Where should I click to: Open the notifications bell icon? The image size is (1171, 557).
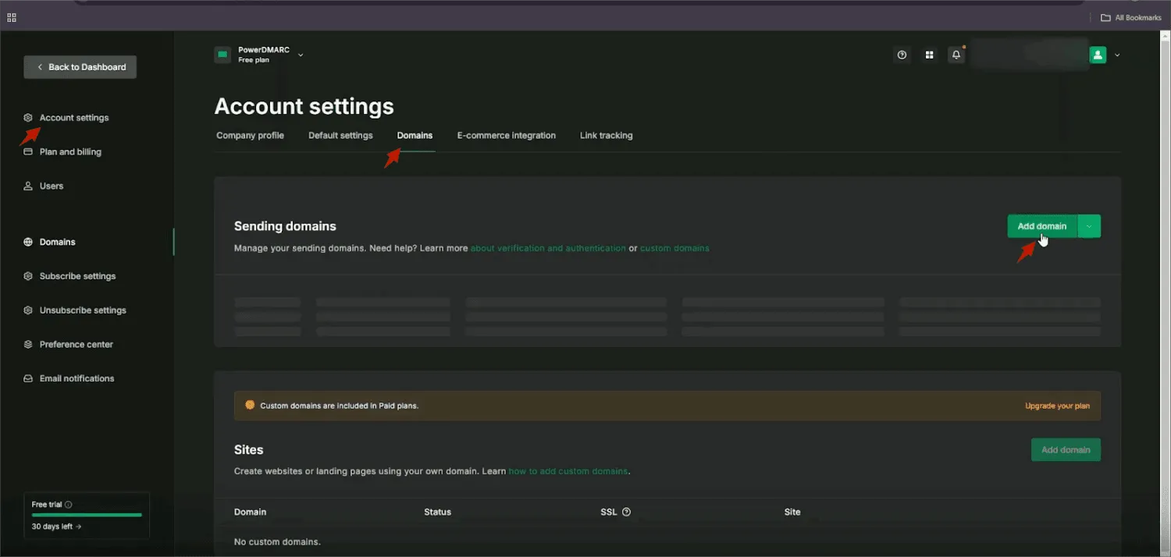tap(956, 55)
